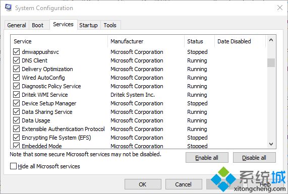Select the Delivery Optimization service name
The width and height of the screenshot is (288, 194).
[47, 69]
